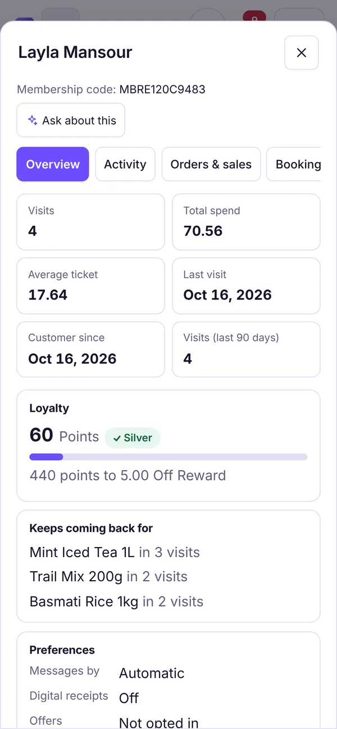Select the Average ticket card
This screenshot has width=337, height=729.
pos(90,286)
